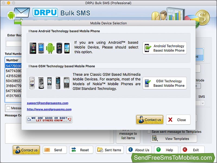Image resolution: width=217 pixels, height=163 pixels.
Task: Select the number row starting with 54778390
Action: [13, 91]
